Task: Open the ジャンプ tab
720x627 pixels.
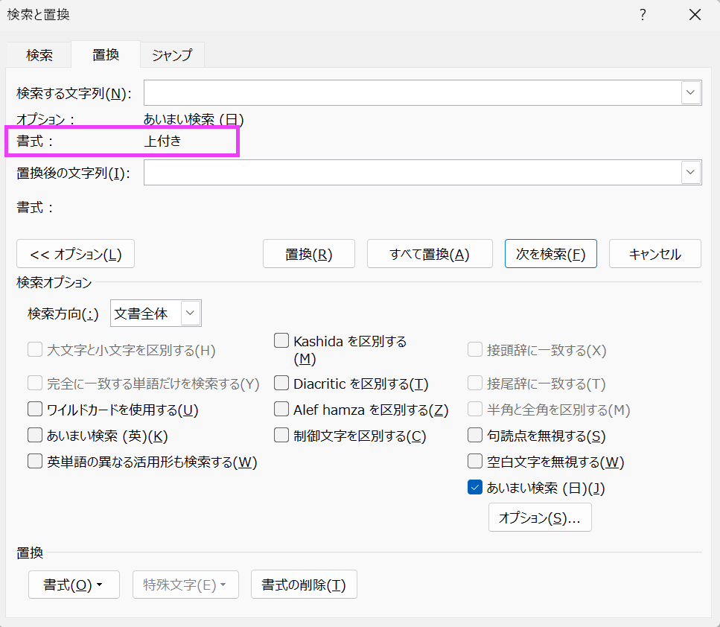Action: (x=172, y=55)
